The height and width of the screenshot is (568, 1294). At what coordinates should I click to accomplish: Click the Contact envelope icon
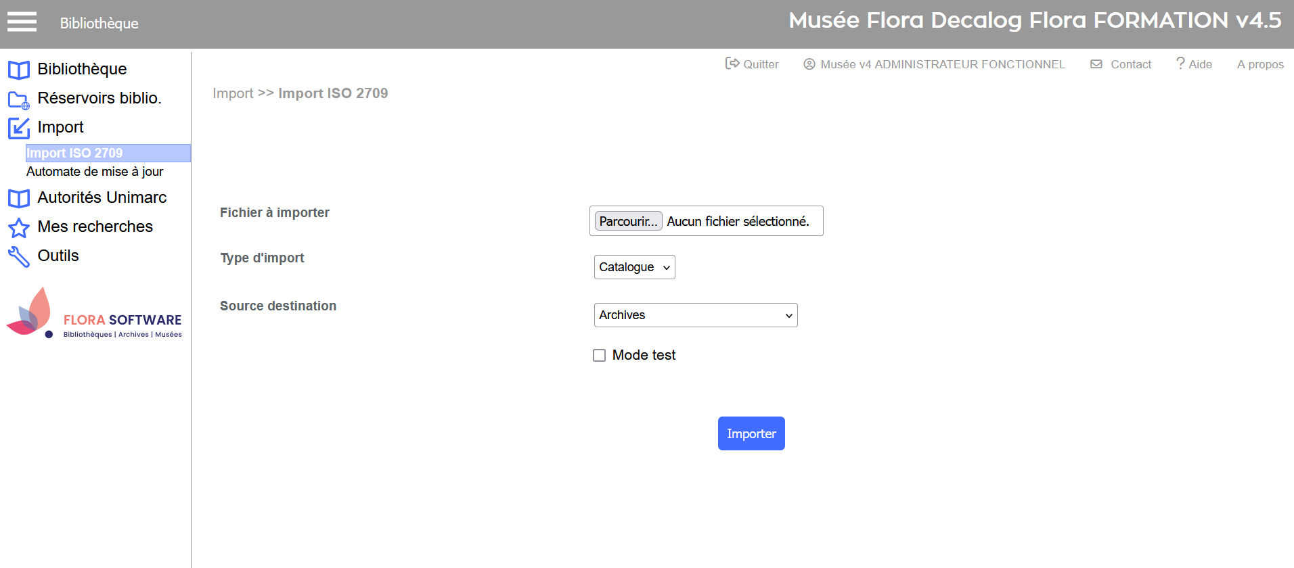1096,64
